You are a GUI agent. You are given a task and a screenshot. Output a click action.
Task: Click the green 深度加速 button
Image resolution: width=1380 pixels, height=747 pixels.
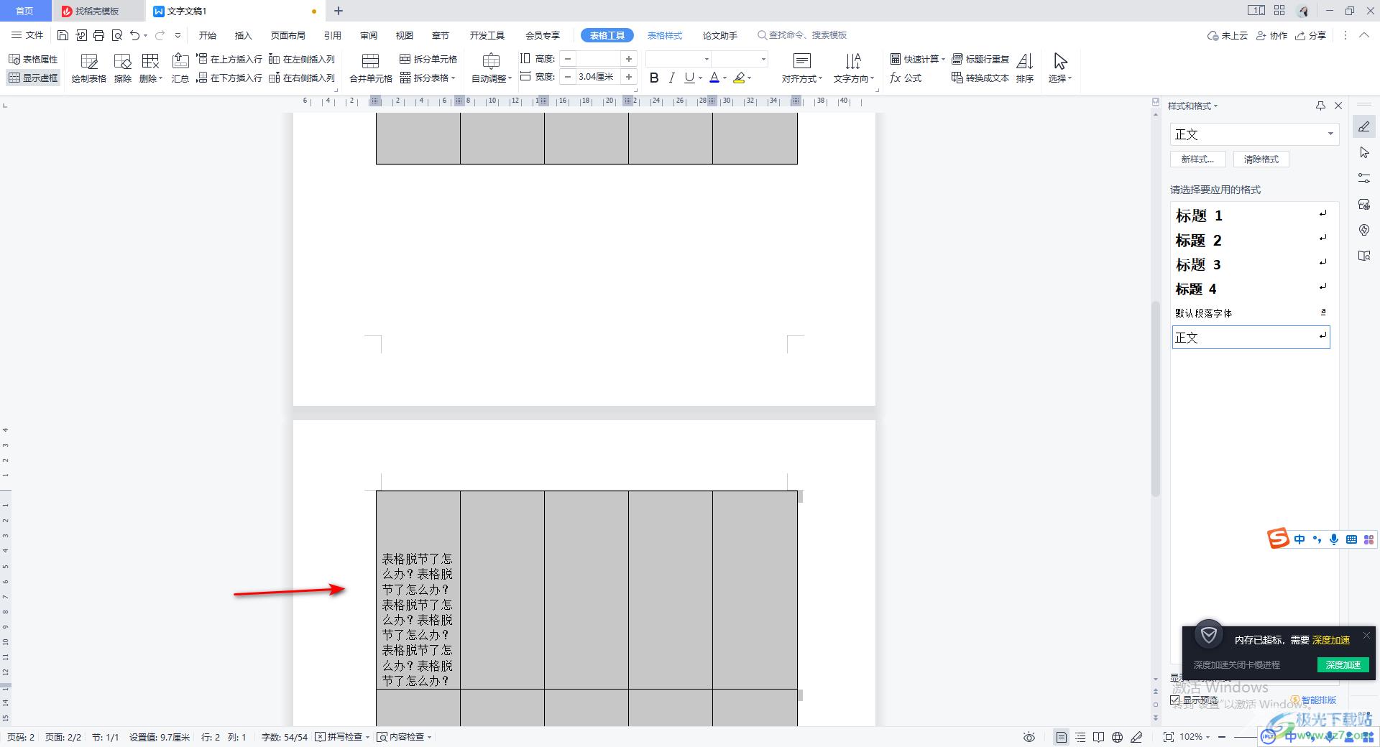[x=1343, y=664]
